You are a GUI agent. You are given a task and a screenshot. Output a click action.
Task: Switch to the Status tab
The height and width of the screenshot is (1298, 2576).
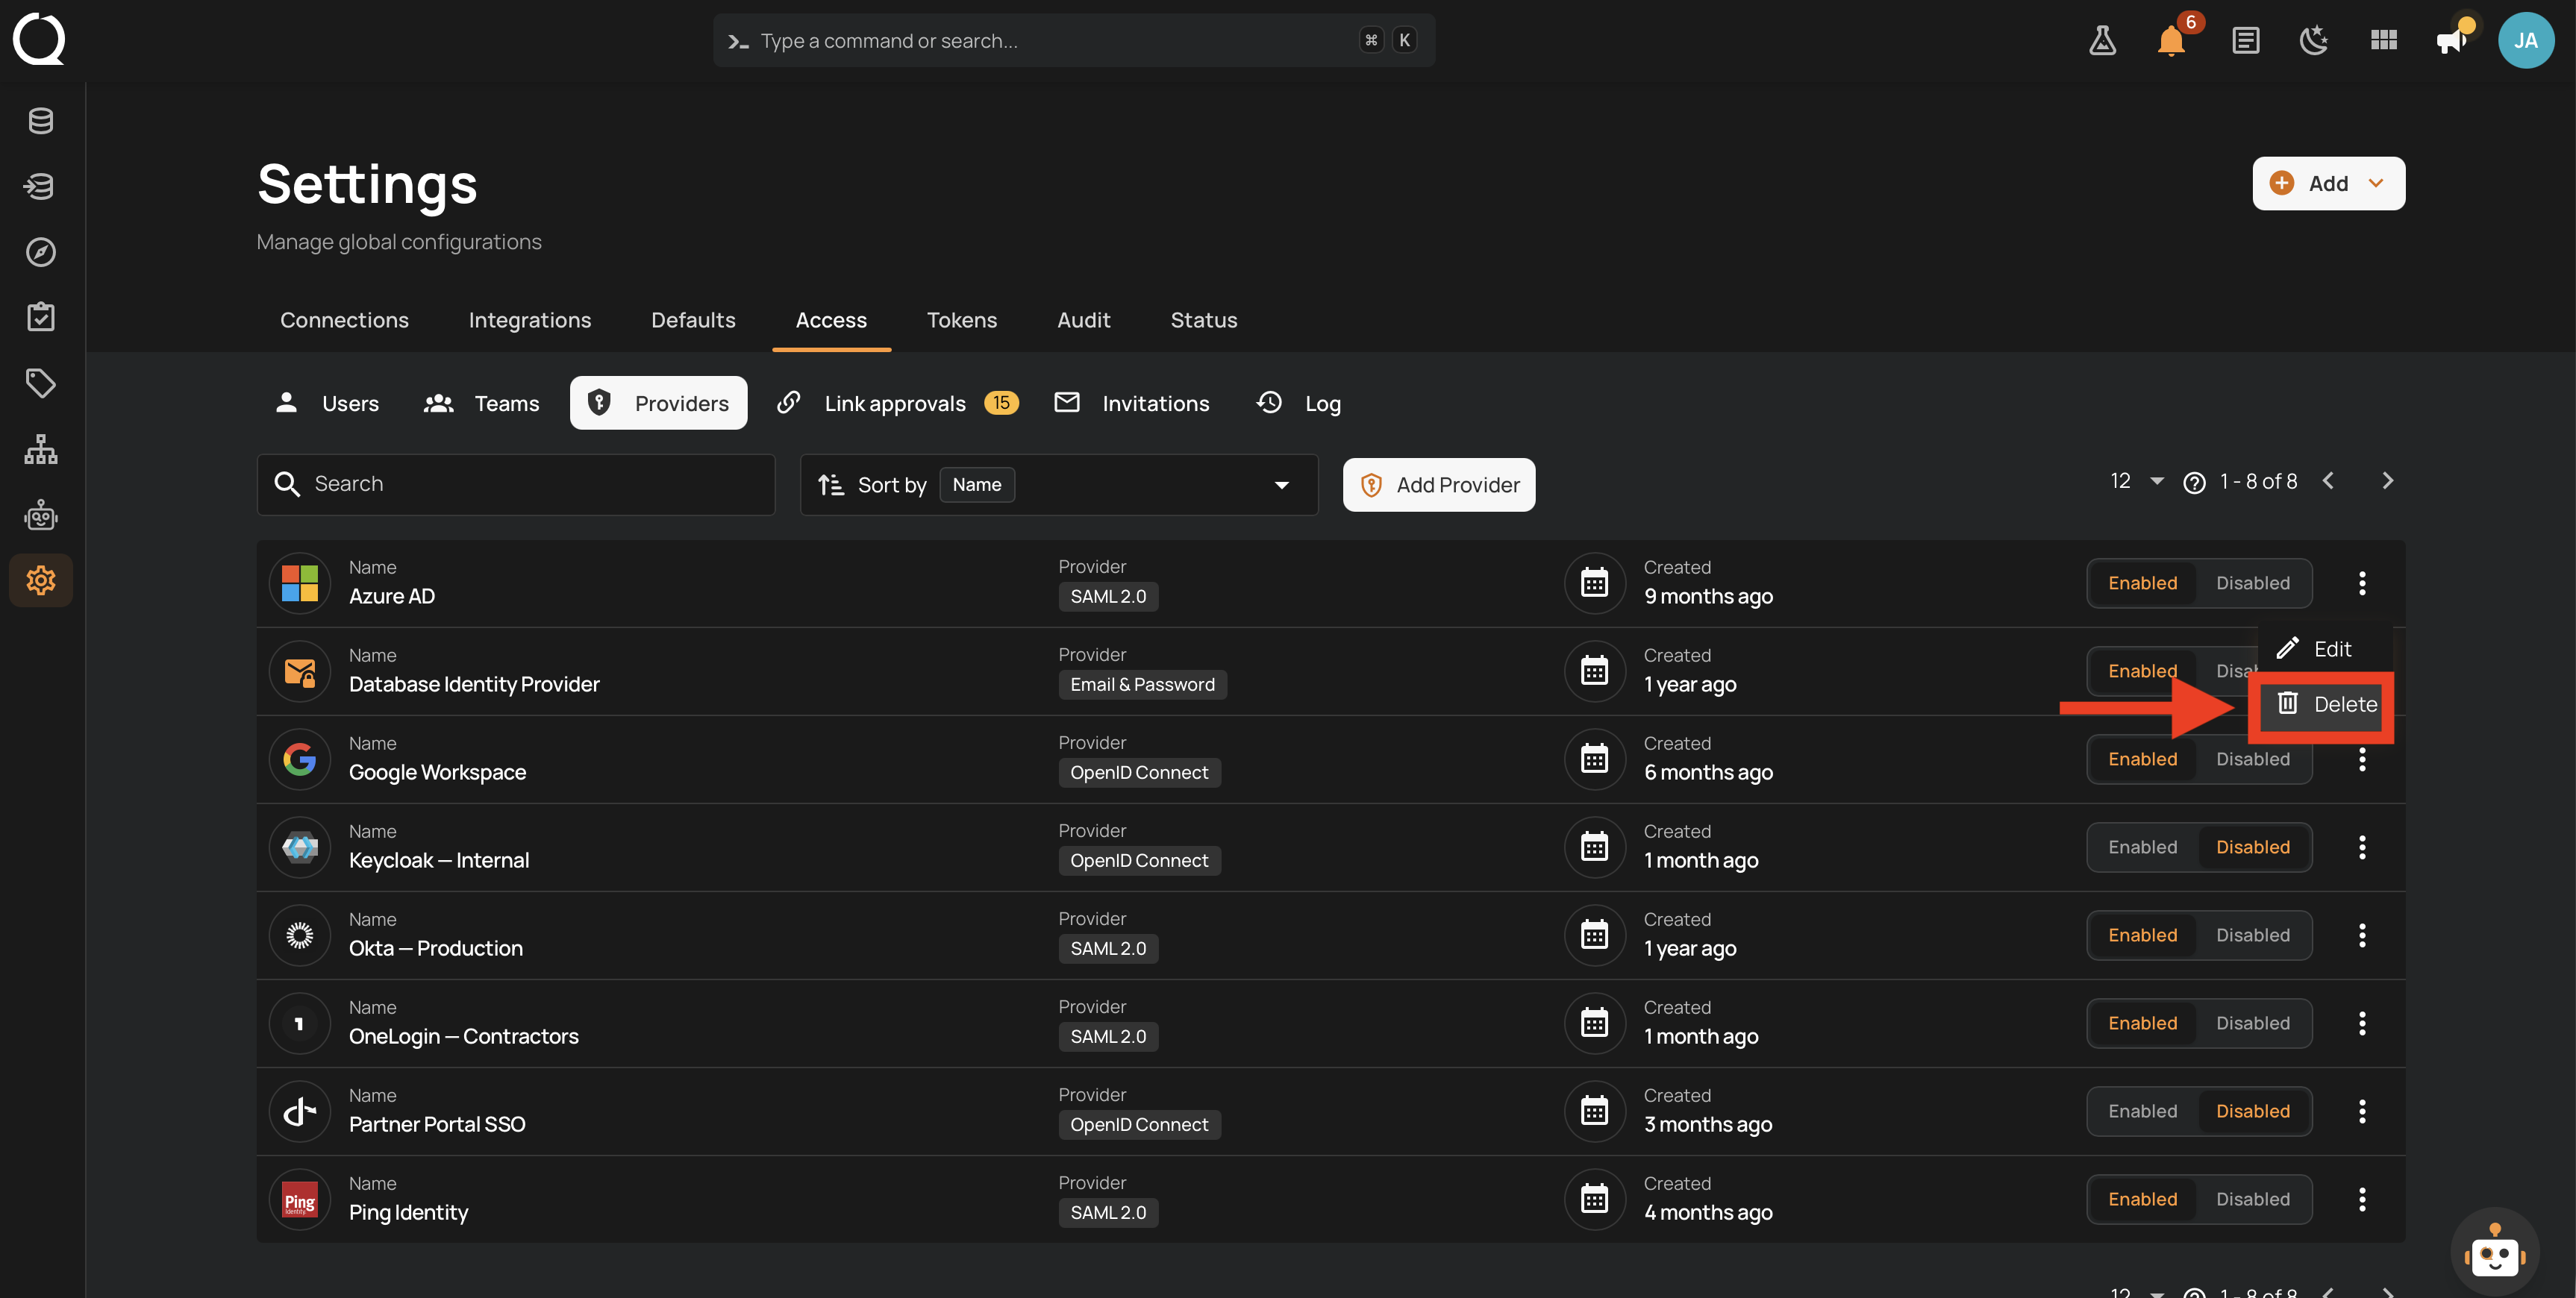(1204, 320)
